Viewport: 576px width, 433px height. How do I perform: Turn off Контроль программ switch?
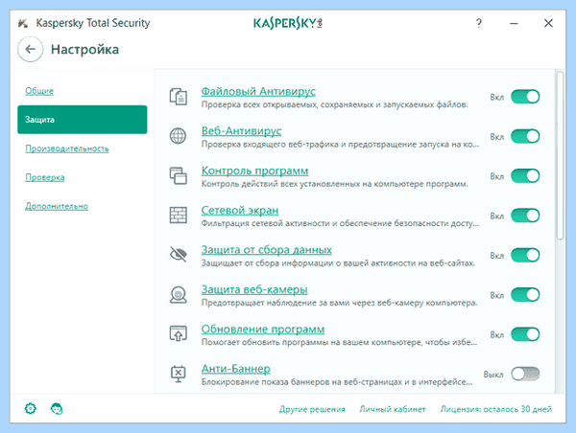525,176
